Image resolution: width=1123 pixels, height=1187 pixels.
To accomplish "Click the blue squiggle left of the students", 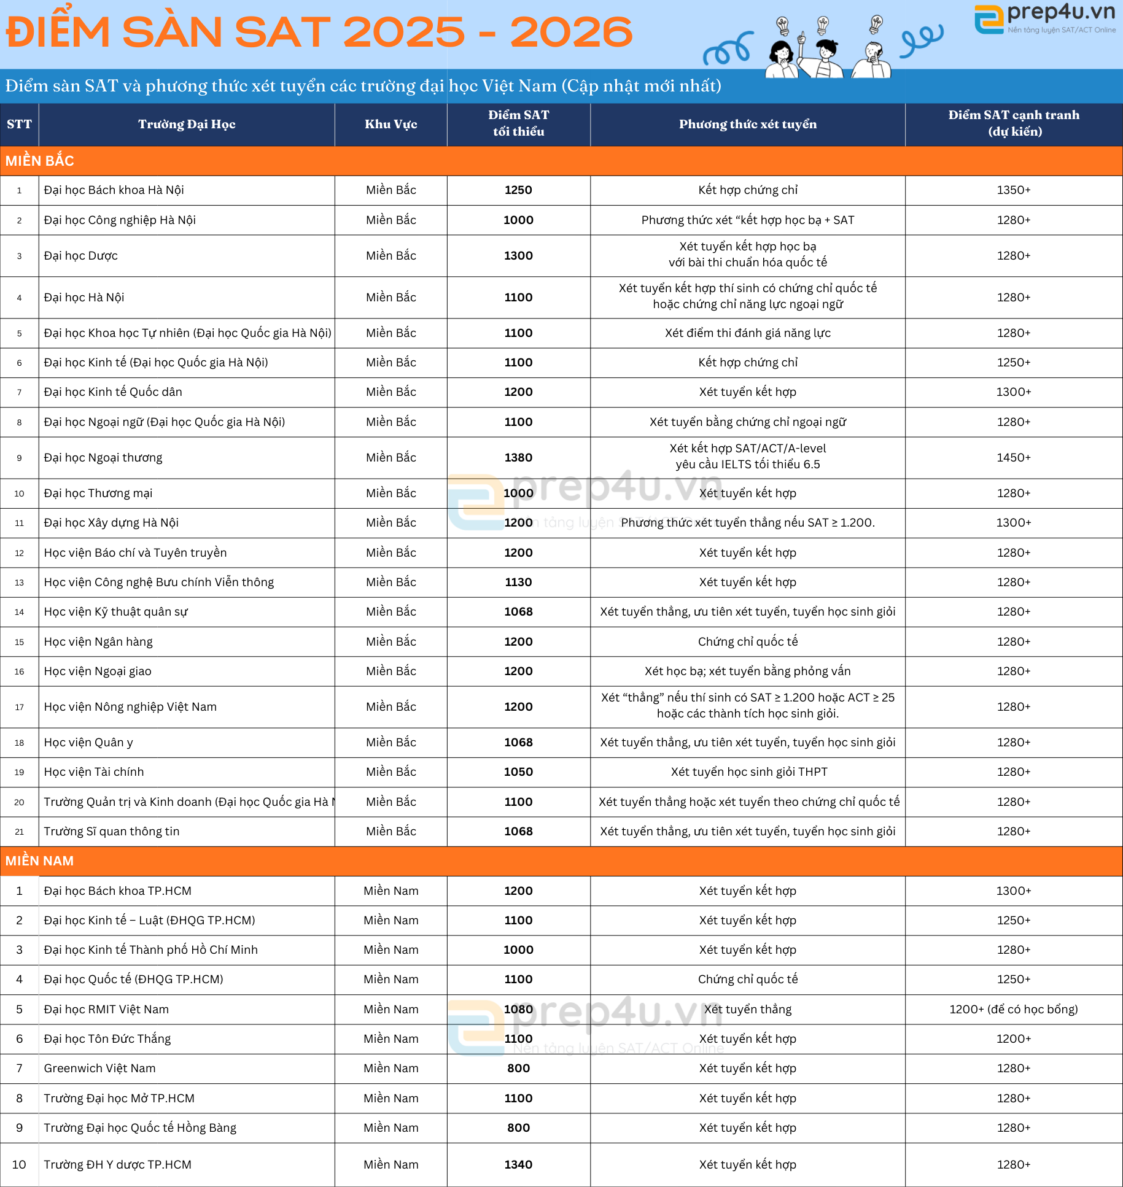I will (728, 49).
